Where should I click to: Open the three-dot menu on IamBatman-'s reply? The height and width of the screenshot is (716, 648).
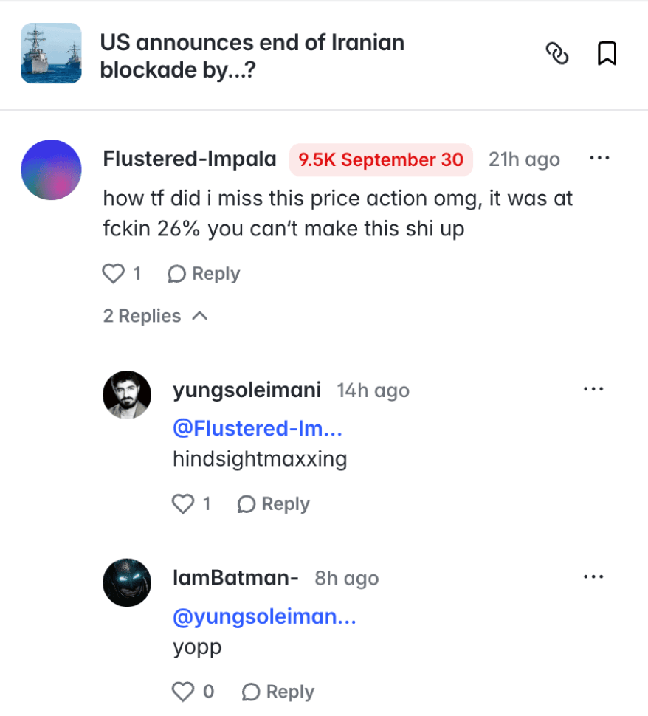click(x=593, y=576)
